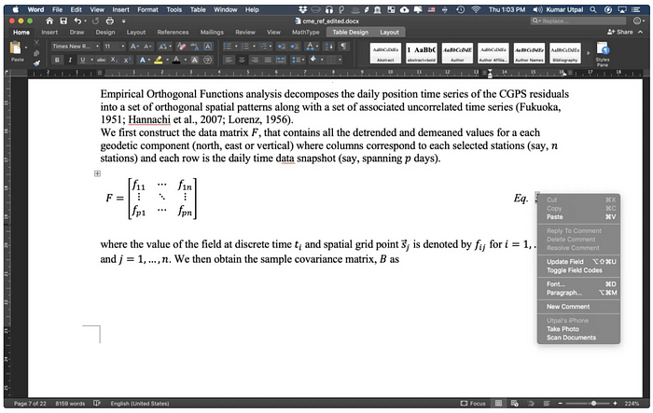
Task: Collapse the ribbon with the chevron
Action: pos(641,32)
